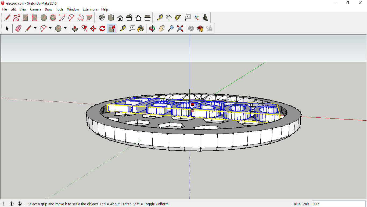Open the Extensions menu
Viewport: 367px width, 207px height.
[x=90, y=9]
